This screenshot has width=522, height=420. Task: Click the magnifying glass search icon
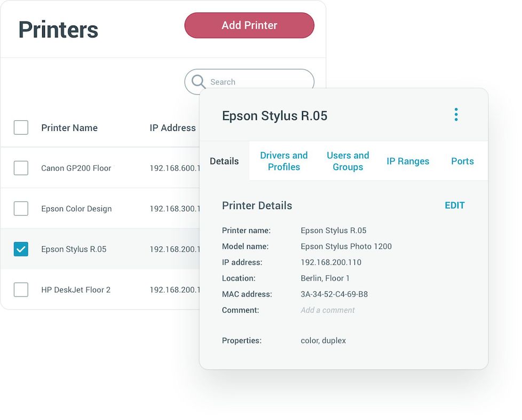199,82
